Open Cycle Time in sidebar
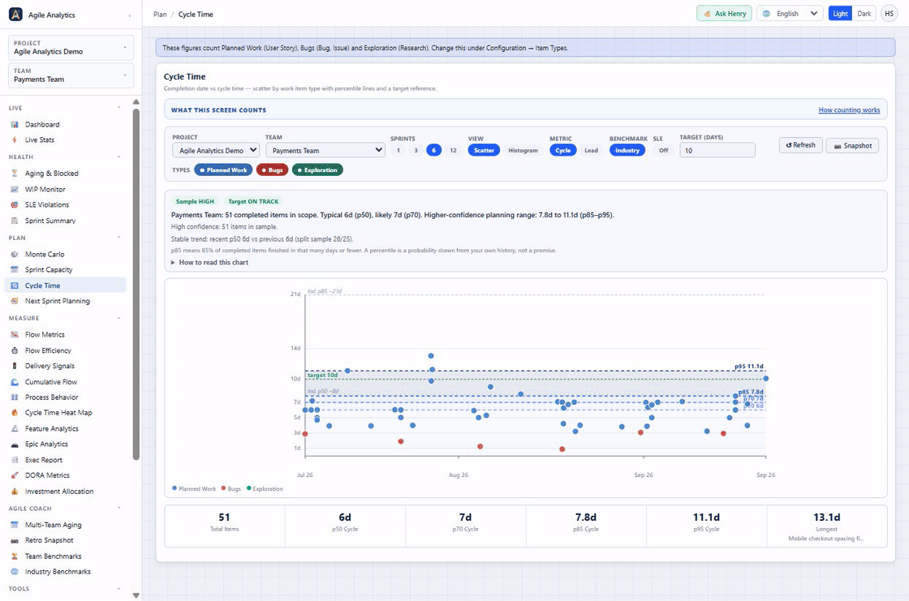Image resolution: width=909 pixels, height=601 pixels. [x=65, y=285]
